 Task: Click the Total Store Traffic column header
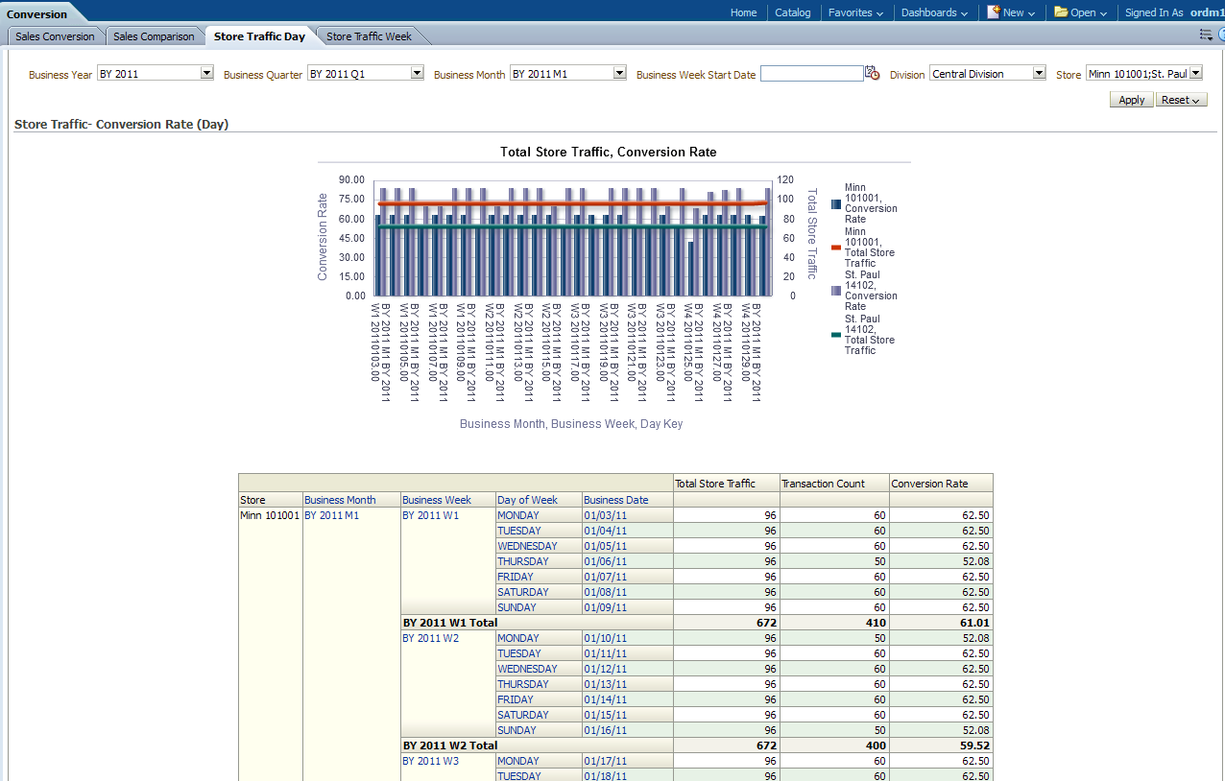coord(715,484)
